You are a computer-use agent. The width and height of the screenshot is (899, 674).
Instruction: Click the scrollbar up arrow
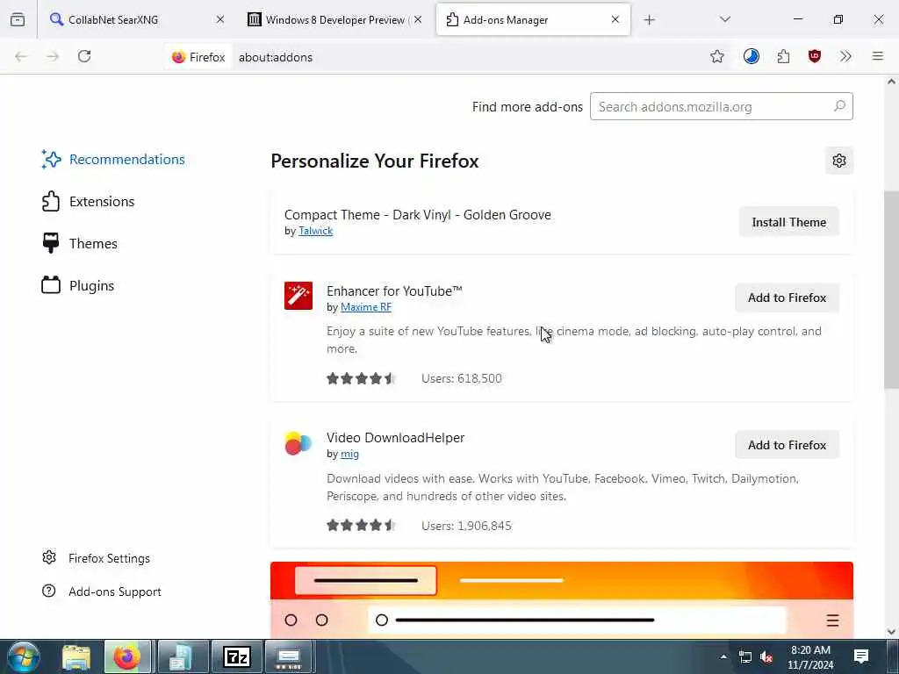tap(891, 82)
